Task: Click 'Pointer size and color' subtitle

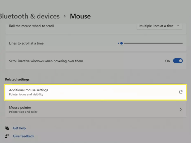Action: (23, 112)
